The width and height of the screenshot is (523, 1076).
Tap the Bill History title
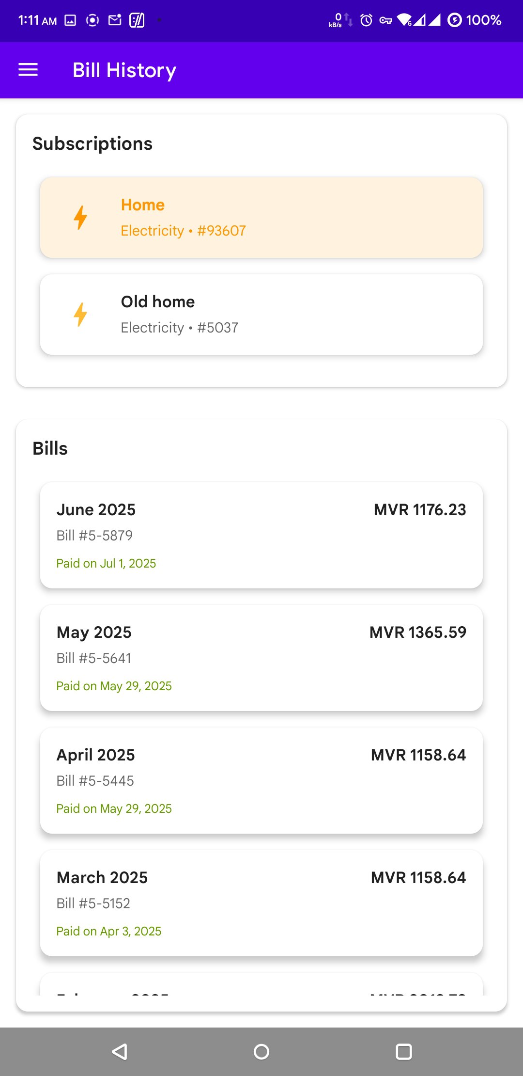(x=124, y=70)
